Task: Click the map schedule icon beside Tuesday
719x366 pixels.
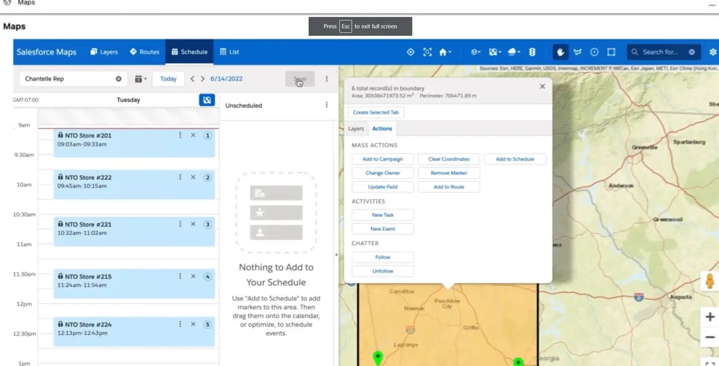Action: 207,100
